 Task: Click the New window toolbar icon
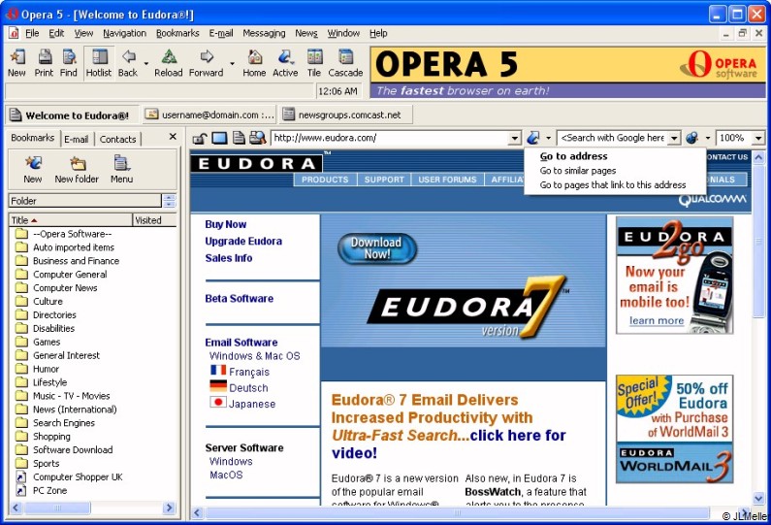click(16, 63)
